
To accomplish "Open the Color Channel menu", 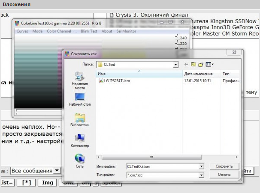I will (59, 31).
